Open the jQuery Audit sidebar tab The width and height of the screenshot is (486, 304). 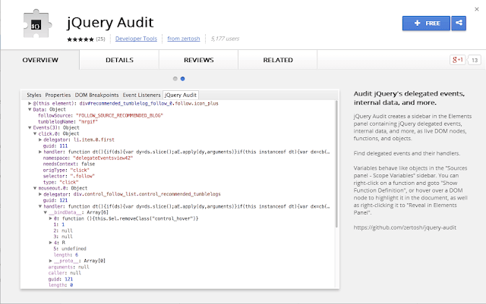click(x=181, y=95)
